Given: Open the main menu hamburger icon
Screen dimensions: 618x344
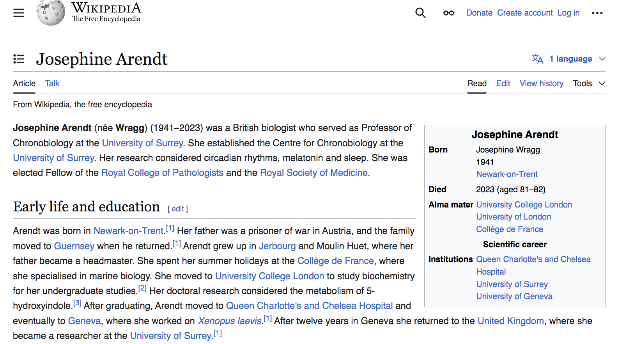Looking at the screenshot, I should 19,13.
